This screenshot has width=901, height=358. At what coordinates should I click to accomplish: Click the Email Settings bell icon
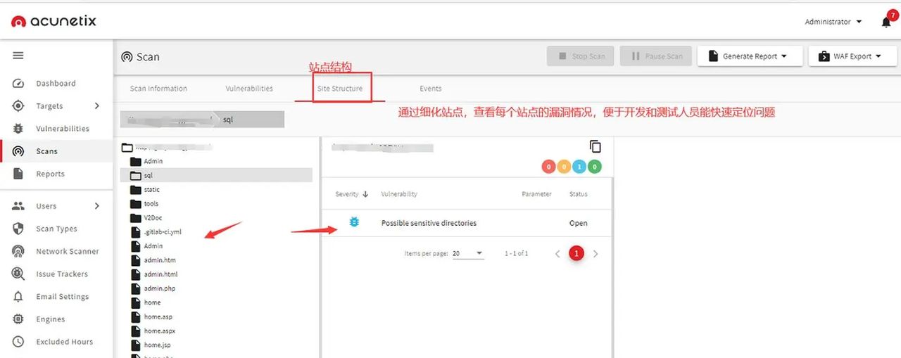pos(19,297)
